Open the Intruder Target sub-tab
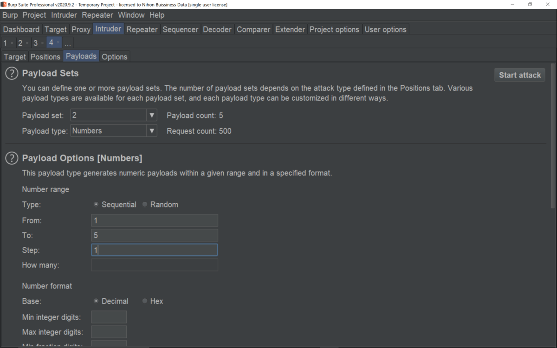 15,57
